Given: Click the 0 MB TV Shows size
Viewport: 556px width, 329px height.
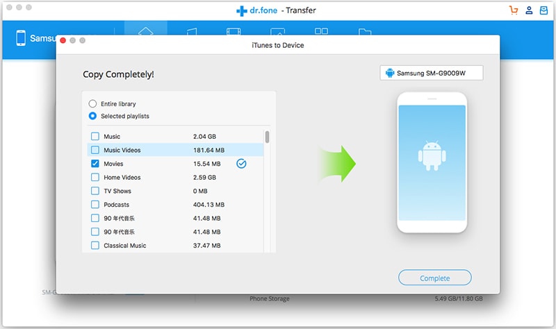Looking at the screenshot, I should pyautogui.click(x=200, y=191).
